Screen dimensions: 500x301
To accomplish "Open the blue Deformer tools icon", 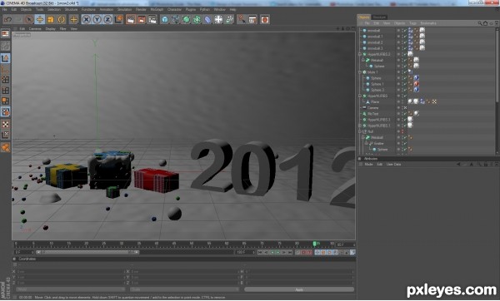I will (x=207, y=20).
